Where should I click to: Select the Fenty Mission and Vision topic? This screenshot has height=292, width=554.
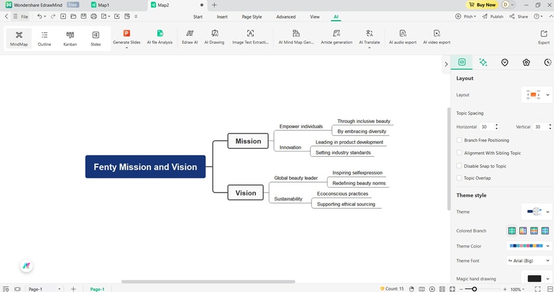145,166
